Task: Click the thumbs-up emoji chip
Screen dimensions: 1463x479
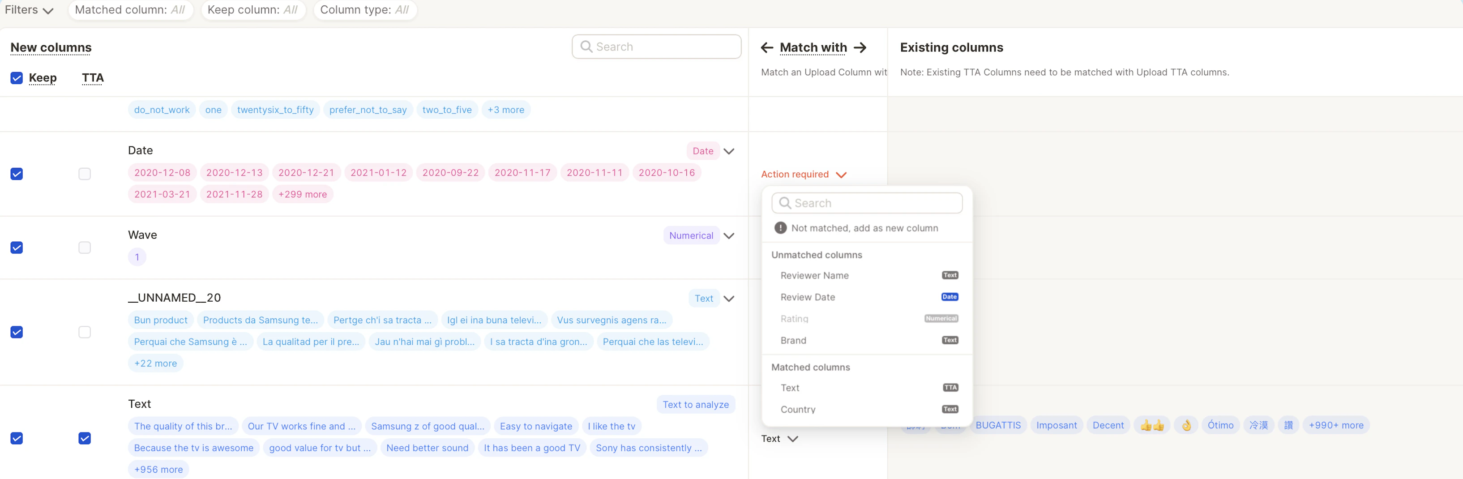Action: click(1152, 425)
